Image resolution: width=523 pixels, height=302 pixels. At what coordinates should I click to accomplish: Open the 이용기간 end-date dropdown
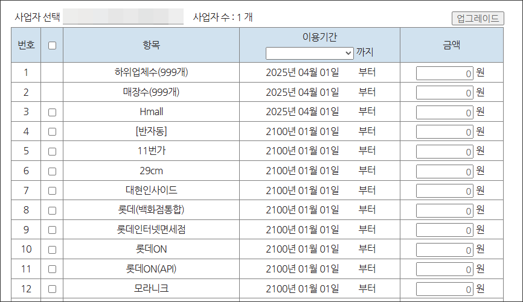coord(310,53)
